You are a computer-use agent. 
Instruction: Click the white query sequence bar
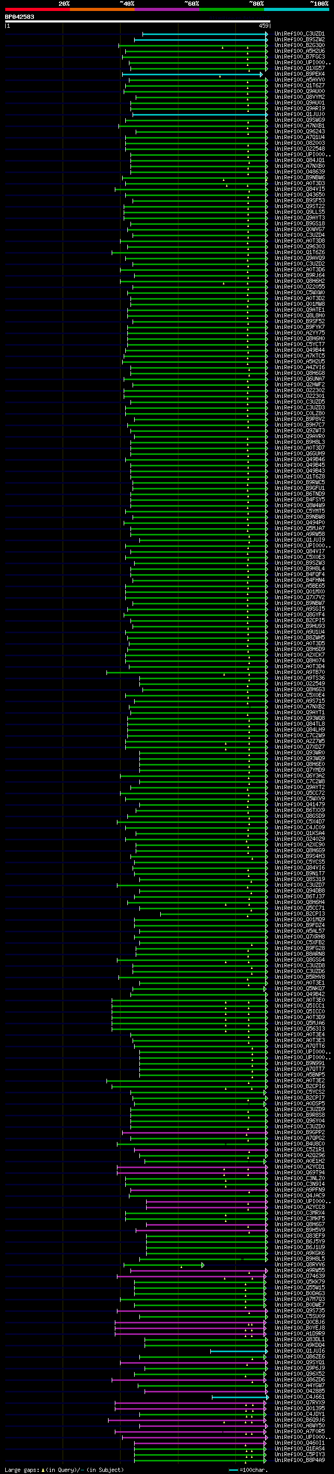138,22
